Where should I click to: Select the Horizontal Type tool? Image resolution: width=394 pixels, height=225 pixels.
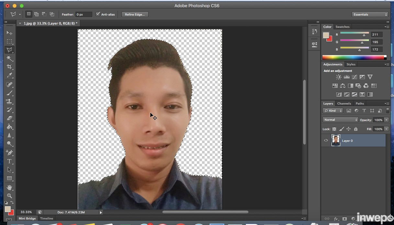pos(9,161)
